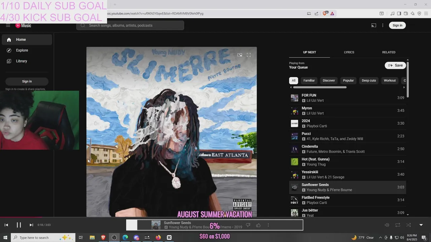431x242 pixels.
Task: Cast to a device
Action: point(374,25)
